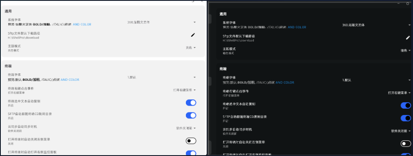
Task: Open 系统字体 dropdown in dark window
Action: tap(376, 25)
